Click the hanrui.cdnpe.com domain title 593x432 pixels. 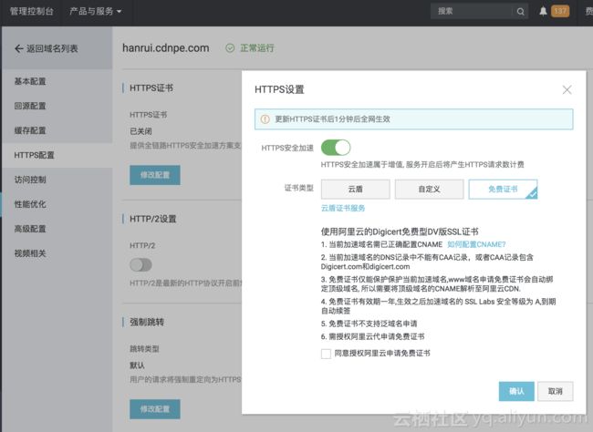pyautogui.click(x=166, y=48)
